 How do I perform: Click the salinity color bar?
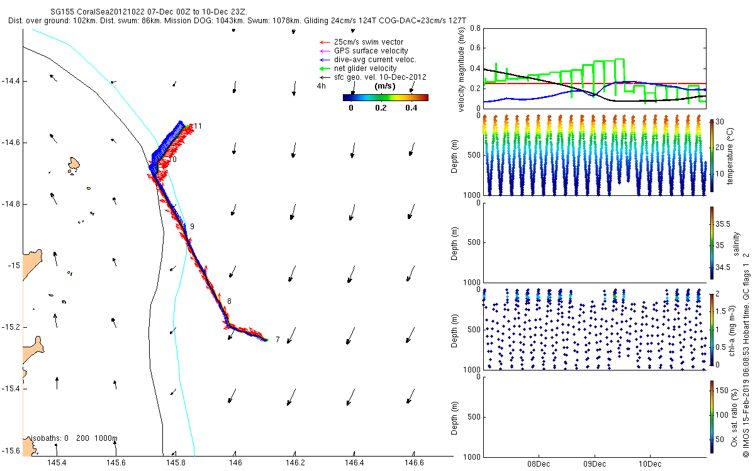712,242
